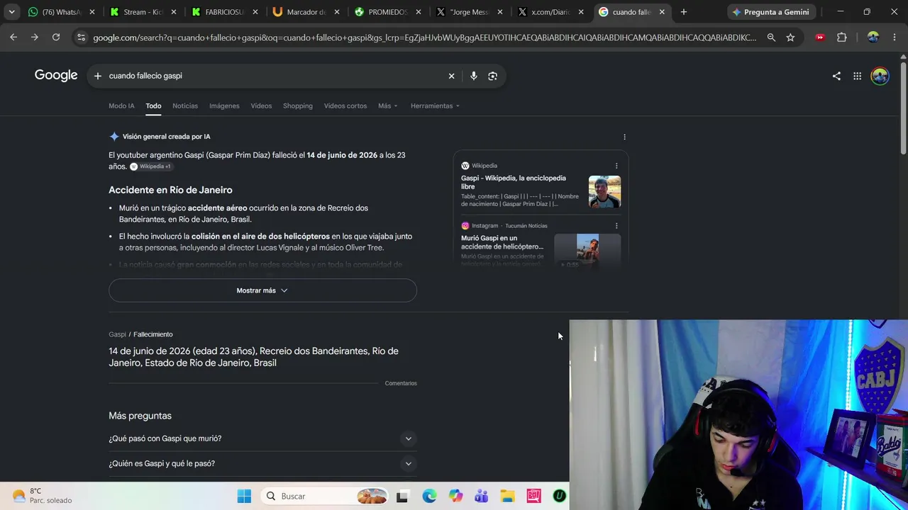Open the Shopping results tab
Screen dimensions: 908x510
(298, 106)
